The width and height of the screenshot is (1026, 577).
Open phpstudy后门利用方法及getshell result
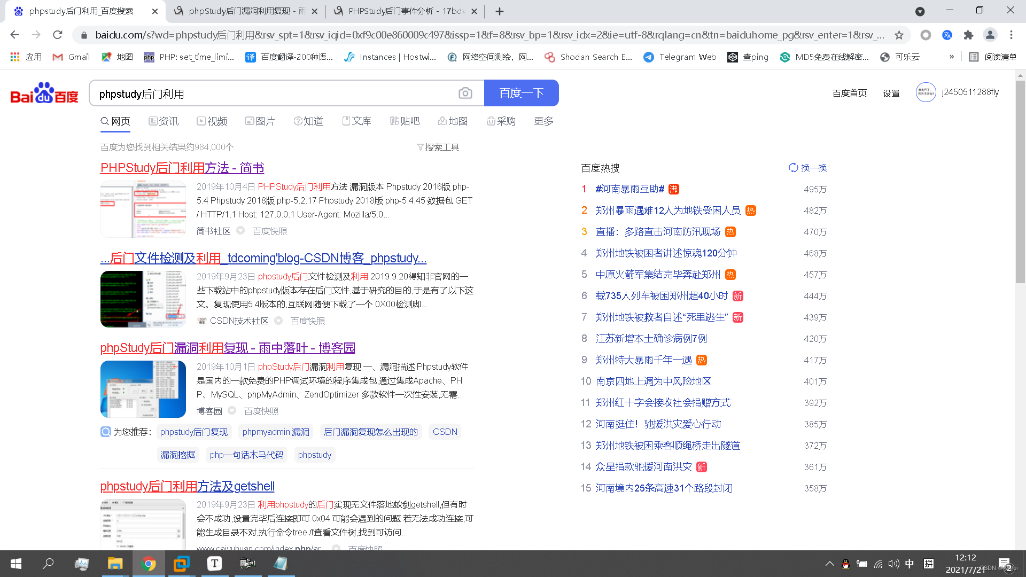(188, 486)
